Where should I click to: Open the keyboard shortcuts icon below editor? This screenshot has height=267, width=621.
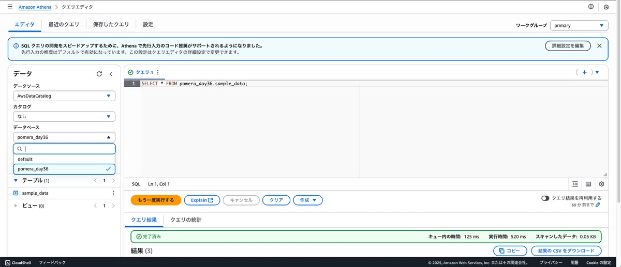click(x=588, y=184)
